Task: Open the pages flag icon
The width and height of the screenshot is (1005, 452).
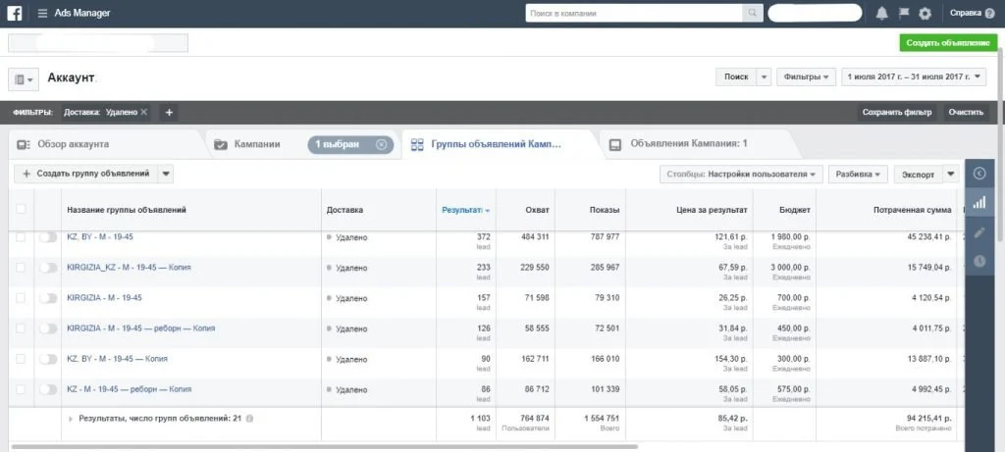Action: click(904, 14)
